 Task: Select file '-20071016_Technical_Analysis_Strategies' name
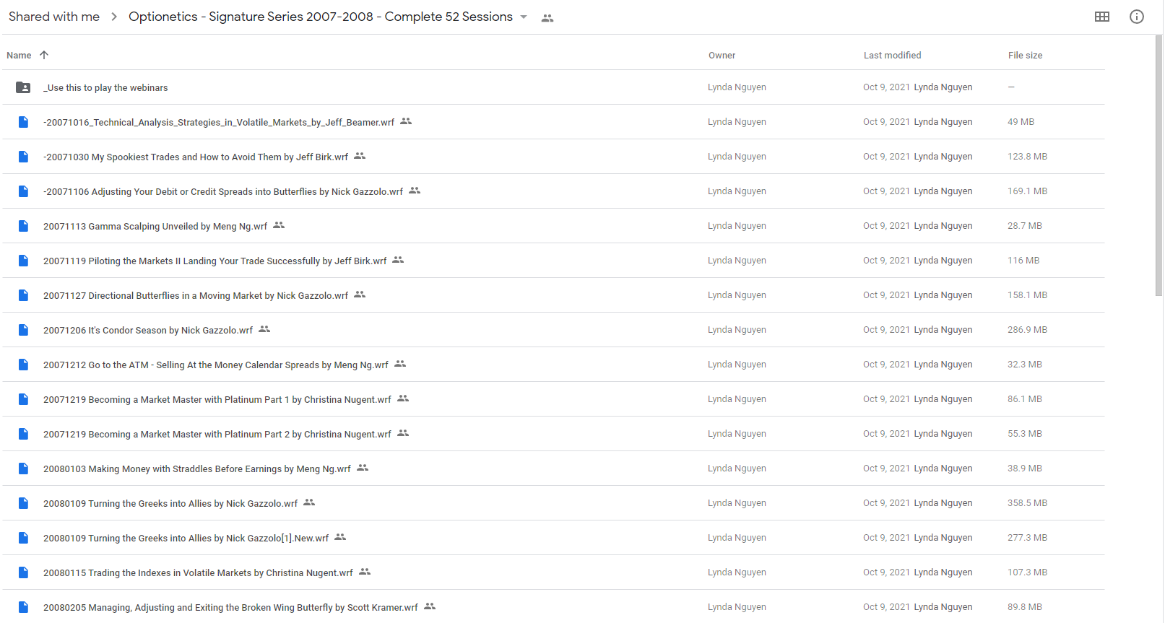pos(219,123)
